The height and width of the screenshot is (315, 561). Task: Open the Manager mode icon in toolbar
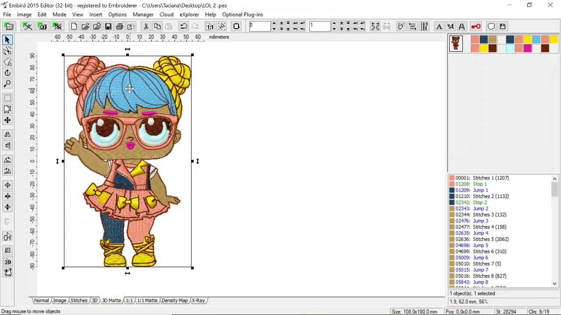pos(9,27)
